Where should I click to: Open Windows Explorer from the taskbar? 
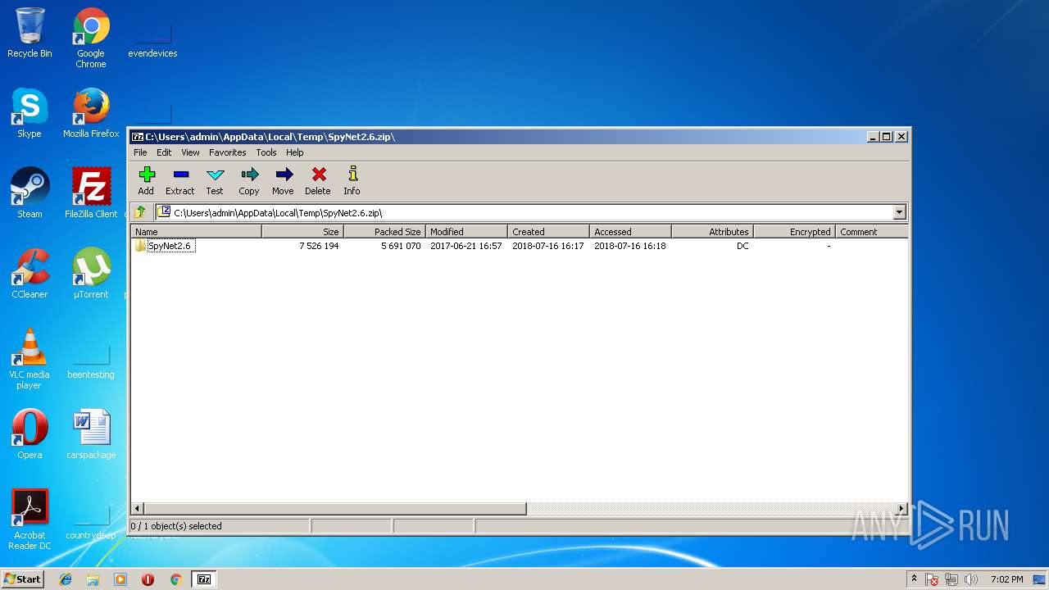93,579
